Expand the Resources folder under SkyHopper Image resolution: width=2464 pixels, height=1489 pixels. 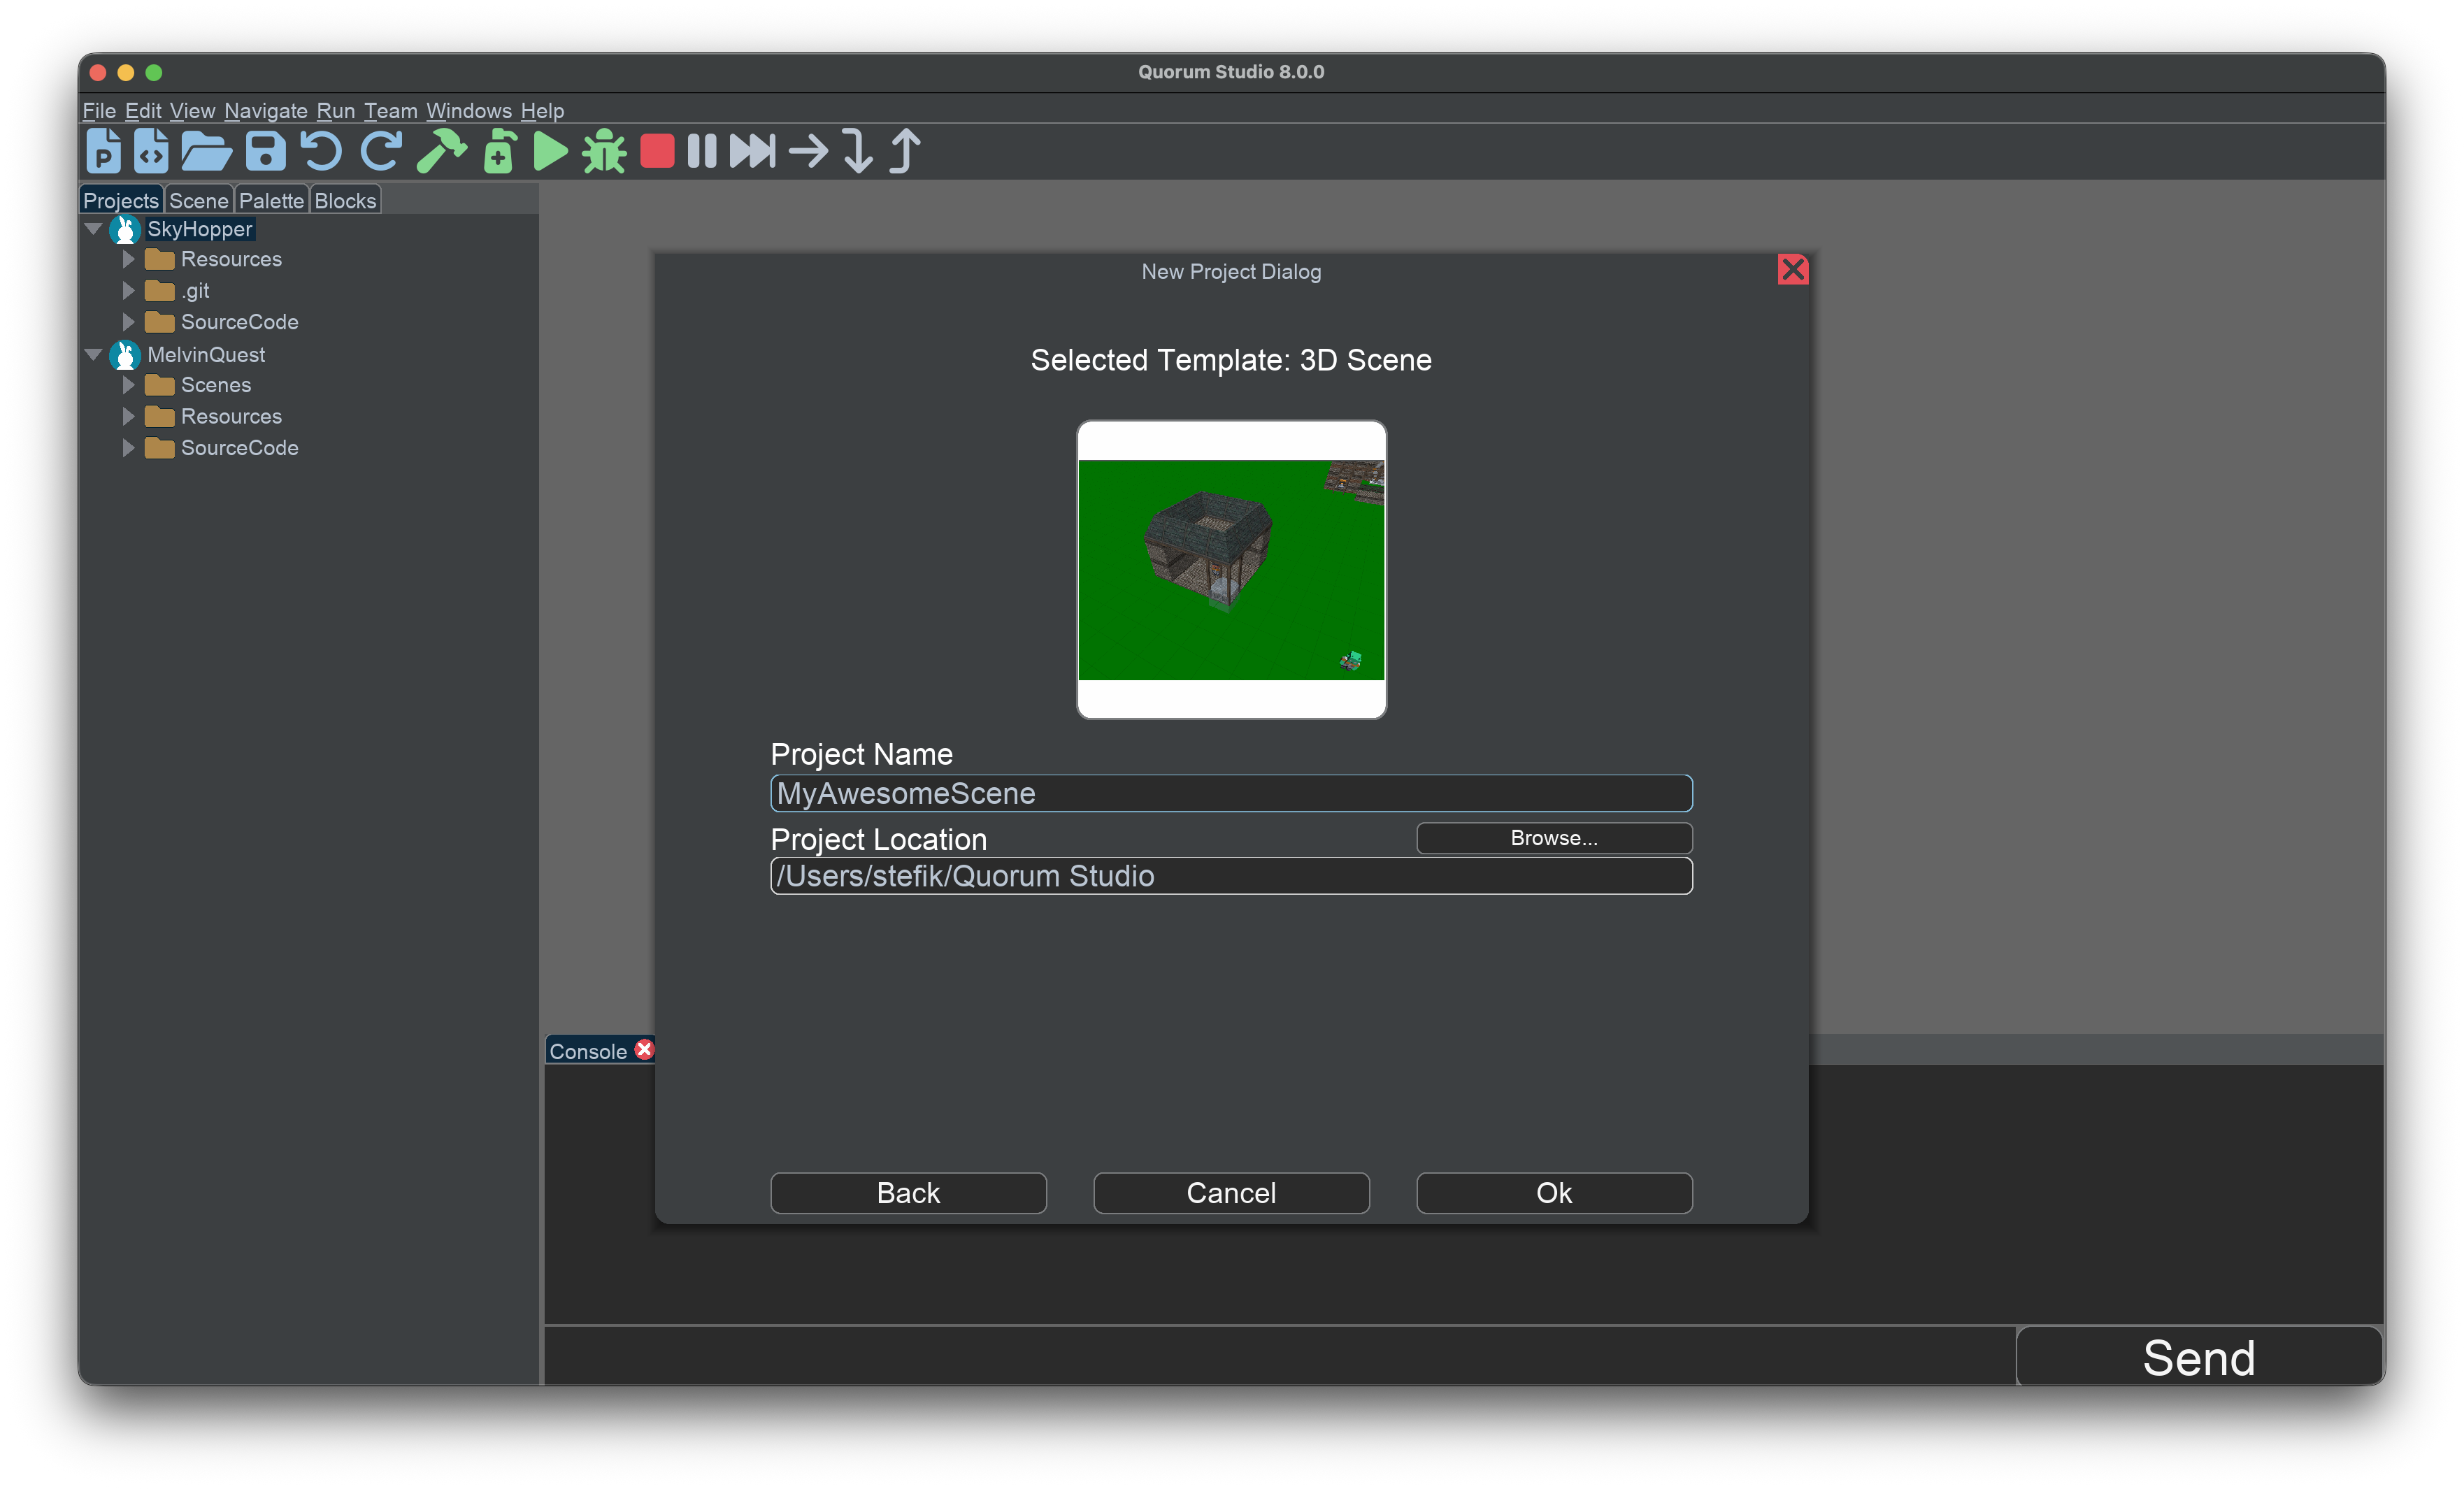[128, 259]
